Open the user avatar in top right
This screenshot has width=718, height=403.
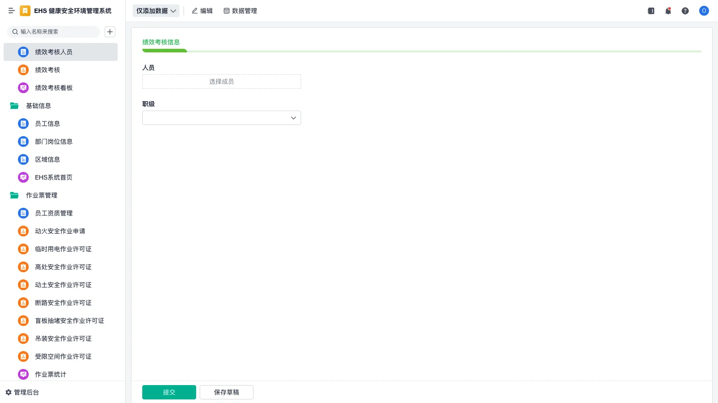coord(704,11)
